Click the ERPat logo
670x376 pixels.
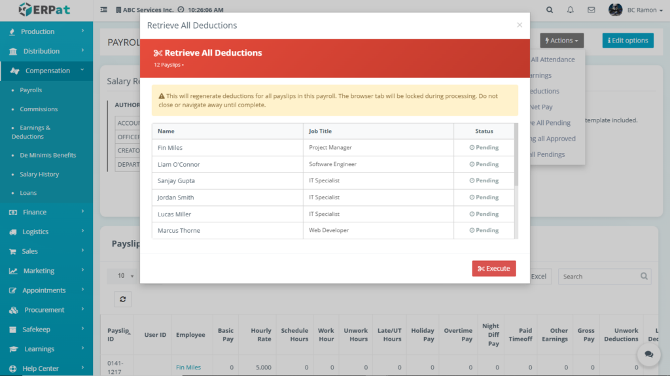click(46, 10)
